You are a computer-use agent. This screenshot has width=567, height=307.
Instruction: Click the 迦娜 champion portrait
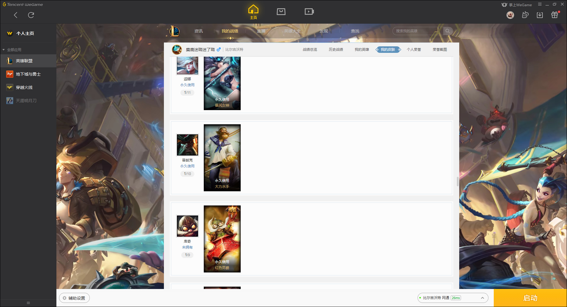188,66
